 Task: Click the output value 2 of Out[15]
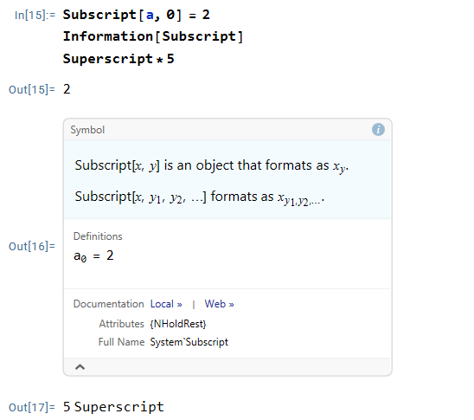tap(67, 89)
